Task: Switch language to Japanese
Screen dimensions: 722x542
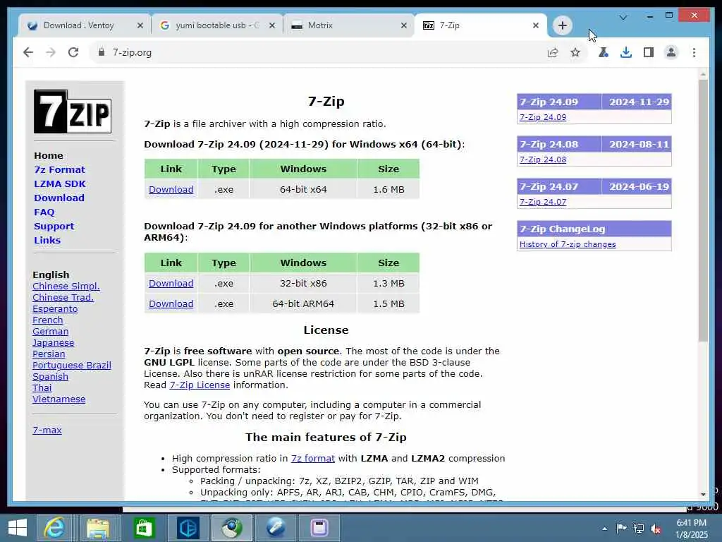Action: [53, 343]
